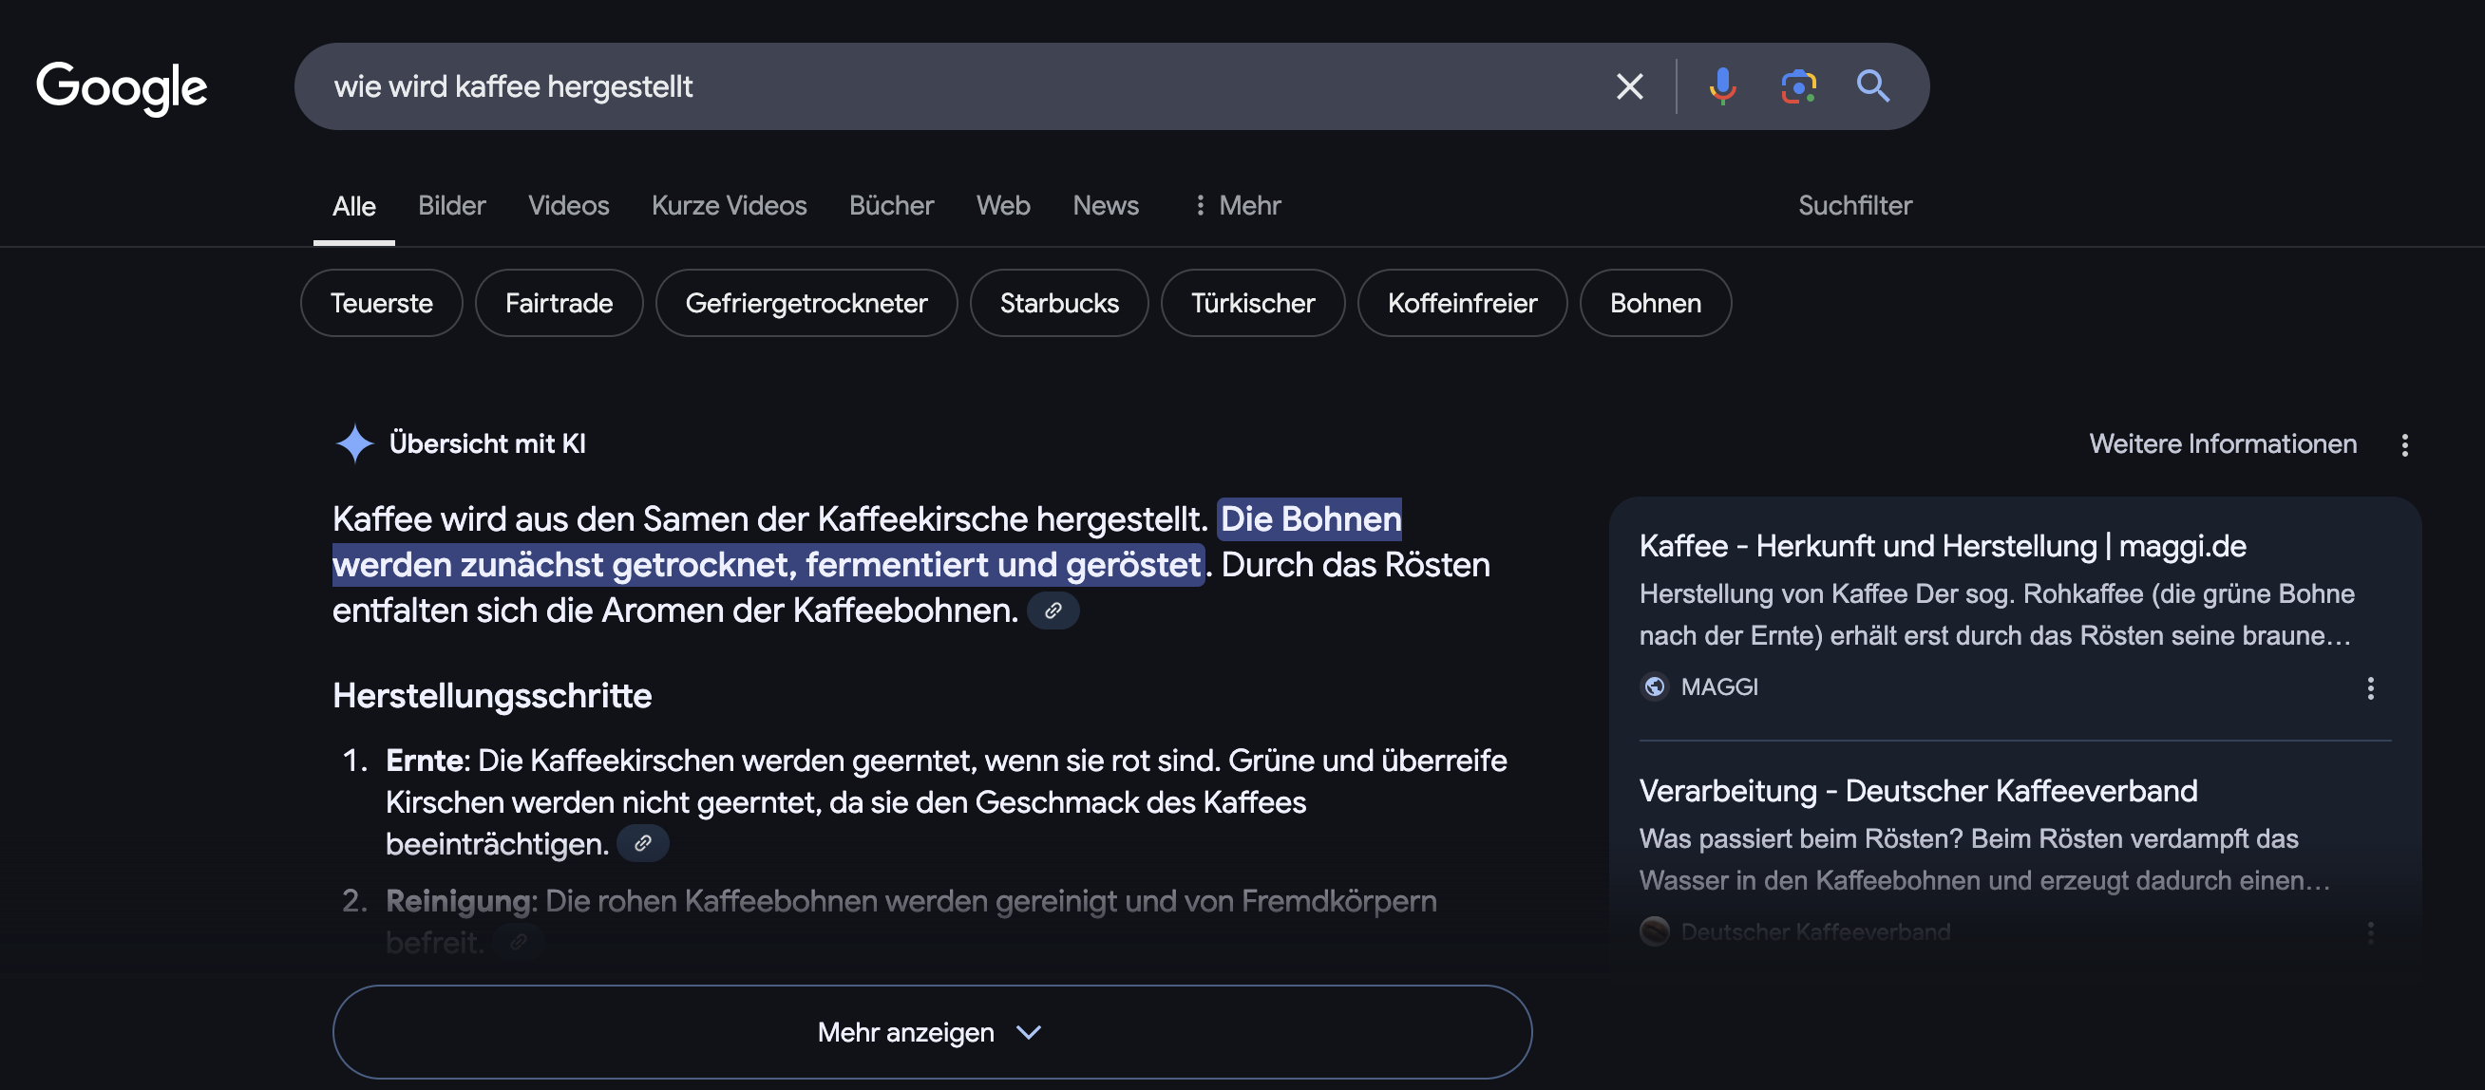The width and height of the screenshot is (2485, 1090).
Task: Apply the Bohnen suggestion chip
Action: point(1656,303)
